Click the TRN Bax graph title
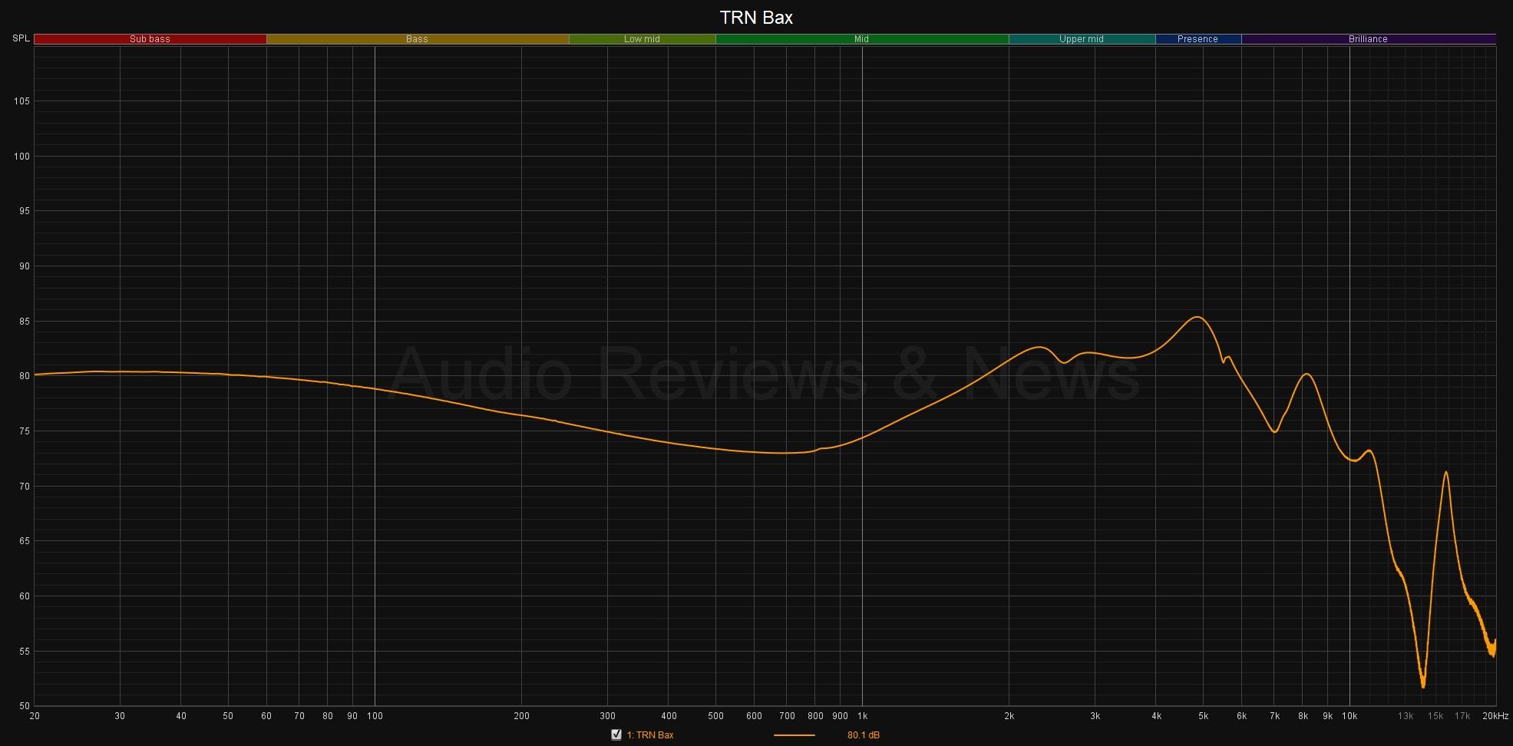 756,18
